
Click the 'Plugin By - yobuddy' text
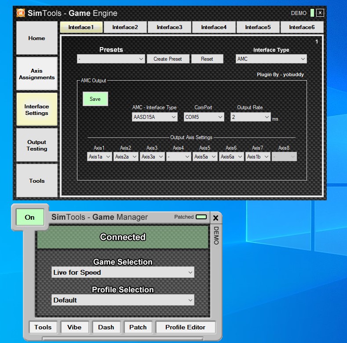tap(280, 74)
